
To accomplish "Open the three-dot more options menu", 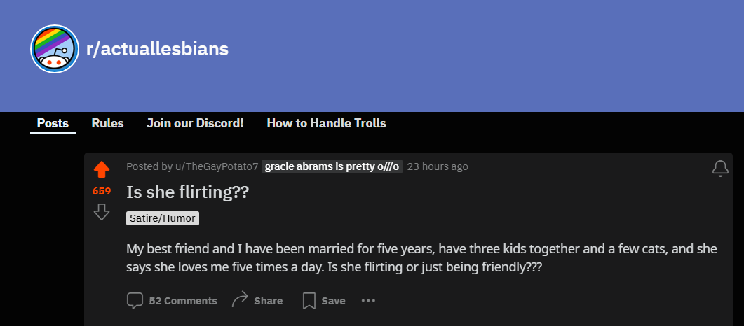I will (x=368, y=301).
